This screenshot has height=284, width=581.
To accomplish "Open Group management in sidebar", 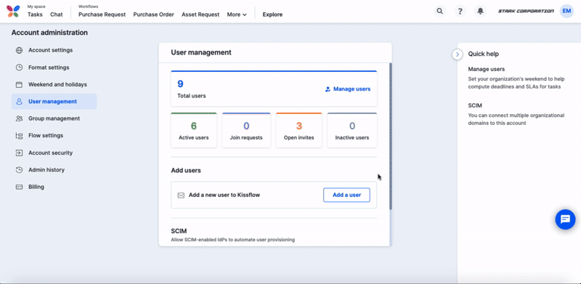I will click(x=54, y=118).
